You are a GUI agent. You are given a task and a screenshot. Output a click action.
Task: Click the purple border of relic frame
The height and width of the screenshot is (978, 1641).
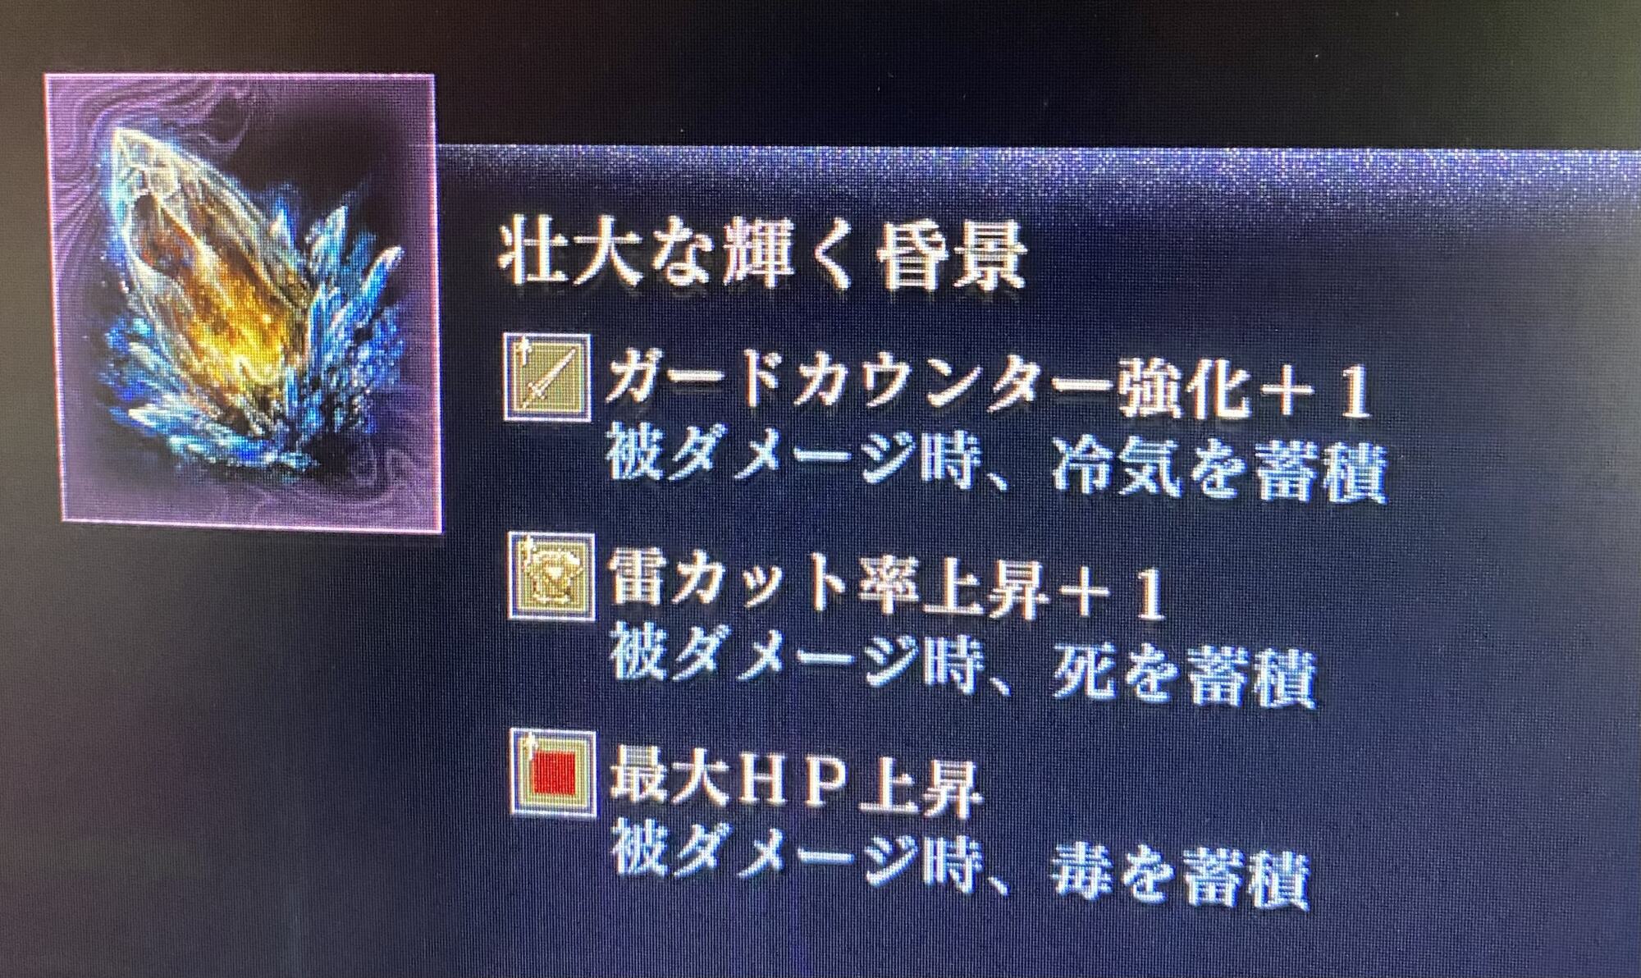243,77
